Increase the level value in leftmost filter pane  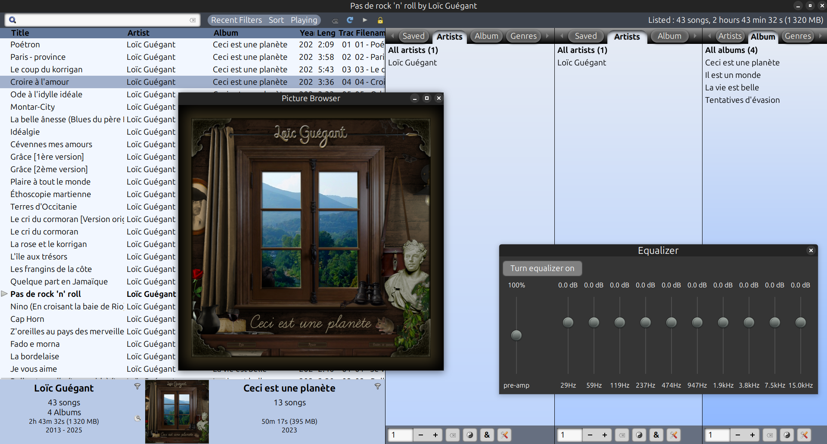point(435,435)
